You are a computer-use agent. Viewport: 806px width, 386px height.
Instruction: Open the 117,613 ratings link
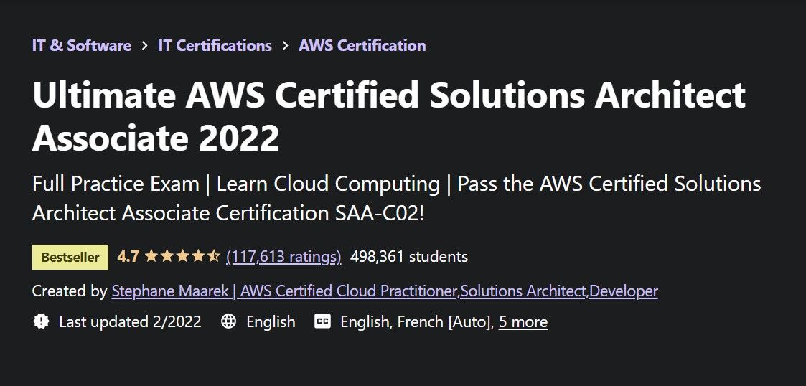coord(283,257)
